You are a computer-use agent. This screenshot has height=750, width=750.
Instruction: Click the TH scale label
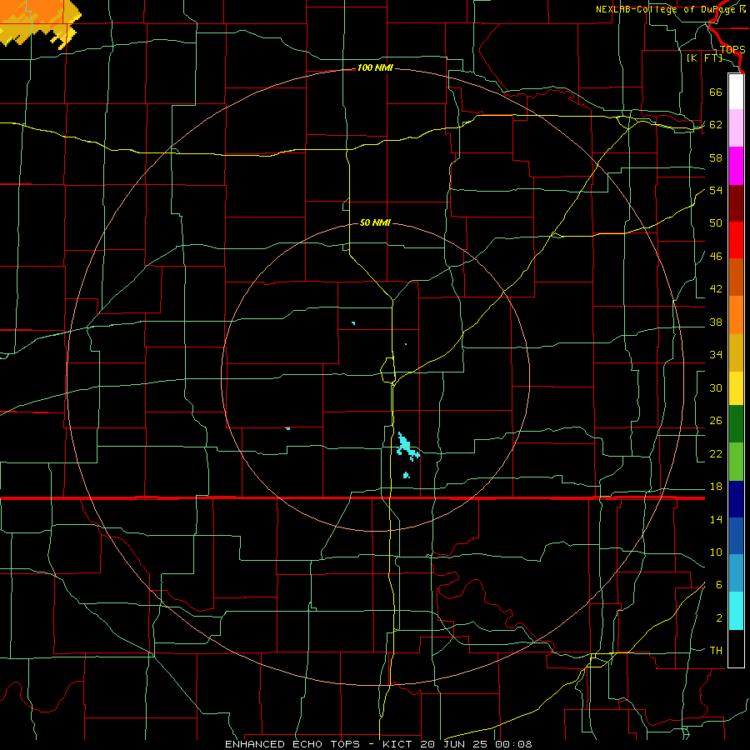(716, 651)
